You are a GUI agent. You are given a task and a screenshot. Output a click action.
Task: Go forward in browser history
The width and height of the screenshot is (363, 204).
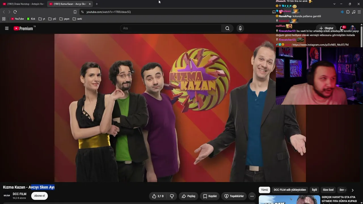point(9,12)
